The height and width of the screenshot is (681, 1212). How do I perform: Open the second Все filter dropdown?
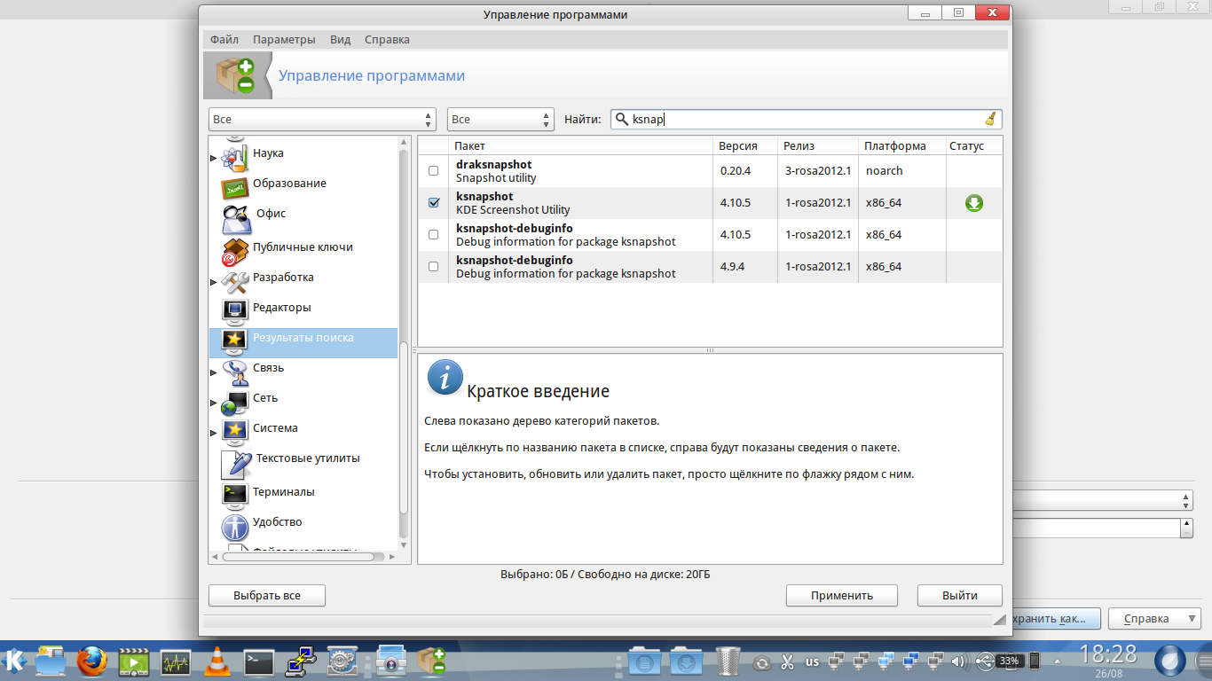(500, 120)
